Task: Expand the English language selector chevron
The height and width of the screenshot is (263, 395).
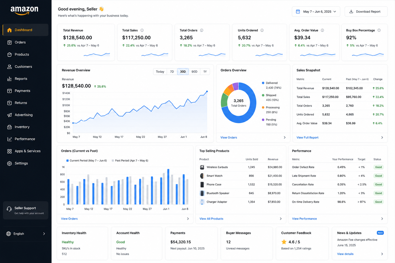Action: [44, 234]
